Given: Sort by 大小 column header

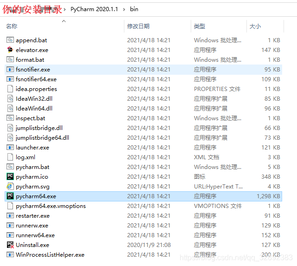Looking at the screenshot, I should [x=255, y=26].
